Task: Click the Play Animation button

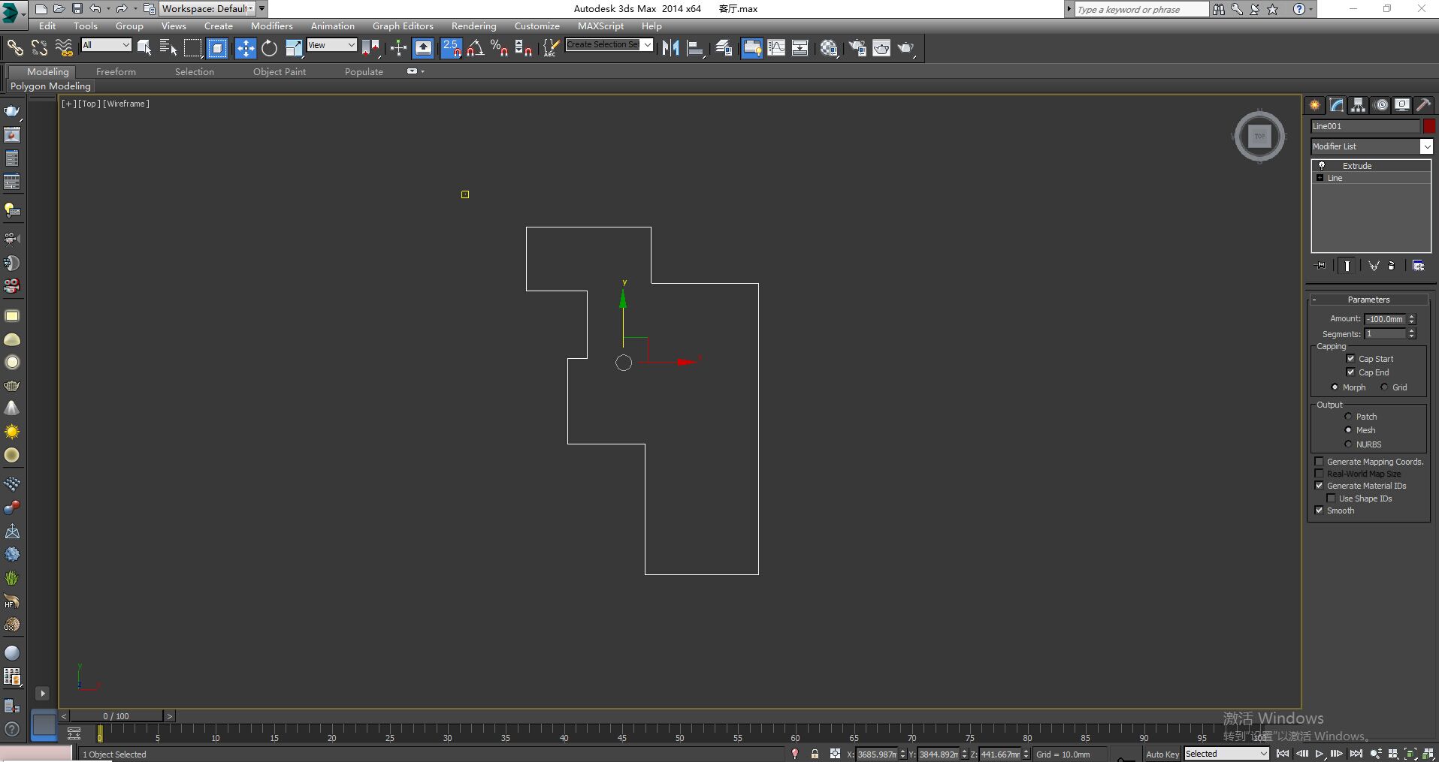Action: point(1320,754)
